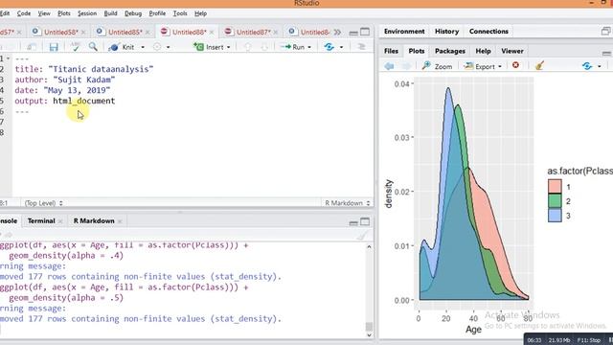The height and width of the screenshot is (345, 613).
Task: Open the document settings gear
Action: [x=157, y=47]
